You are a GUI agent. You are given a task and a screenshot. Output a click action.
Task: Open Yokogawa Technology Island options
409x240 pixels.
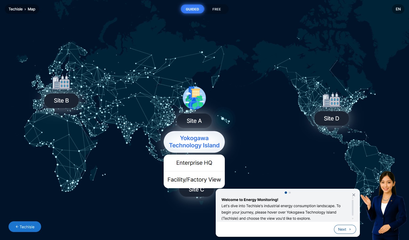(x=194, y=142)
